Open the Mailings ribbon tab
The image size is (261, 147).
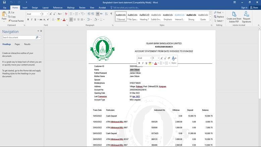(x=70, y=7)
